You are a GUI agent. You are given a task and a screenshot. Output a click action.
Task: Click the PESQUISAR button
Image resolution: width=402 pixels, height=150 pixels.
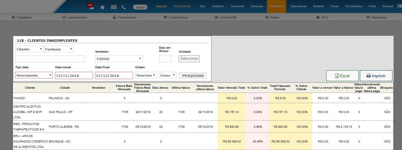(193, 76)
